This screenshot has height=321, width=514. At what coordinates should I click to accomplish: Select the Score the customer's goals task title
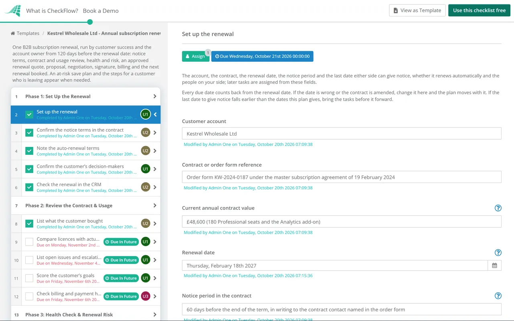65,276
